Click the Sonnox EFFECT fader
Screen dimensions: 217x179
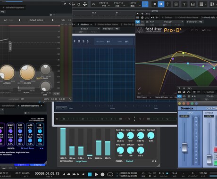[209, 159]
